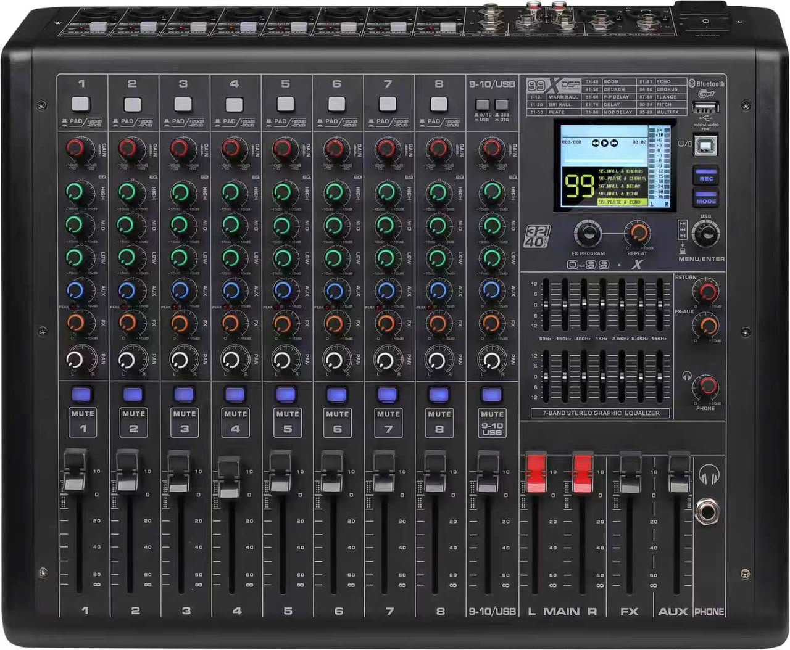The height and width of the screenshot is (650, 790).
Task: Select '99.PLATE & ECHO' in the display list
Action: click(622, 202)
